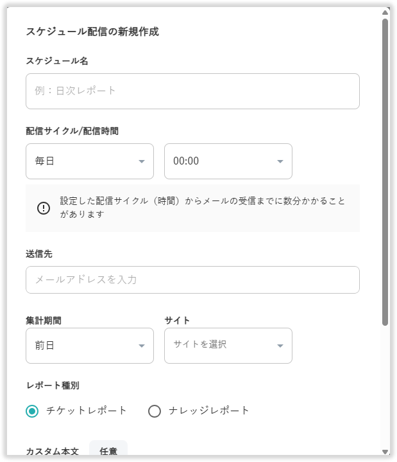The image size is (397, 462).
Task: Click the メールアドレスを入力 recipient field
Action: 192,280
